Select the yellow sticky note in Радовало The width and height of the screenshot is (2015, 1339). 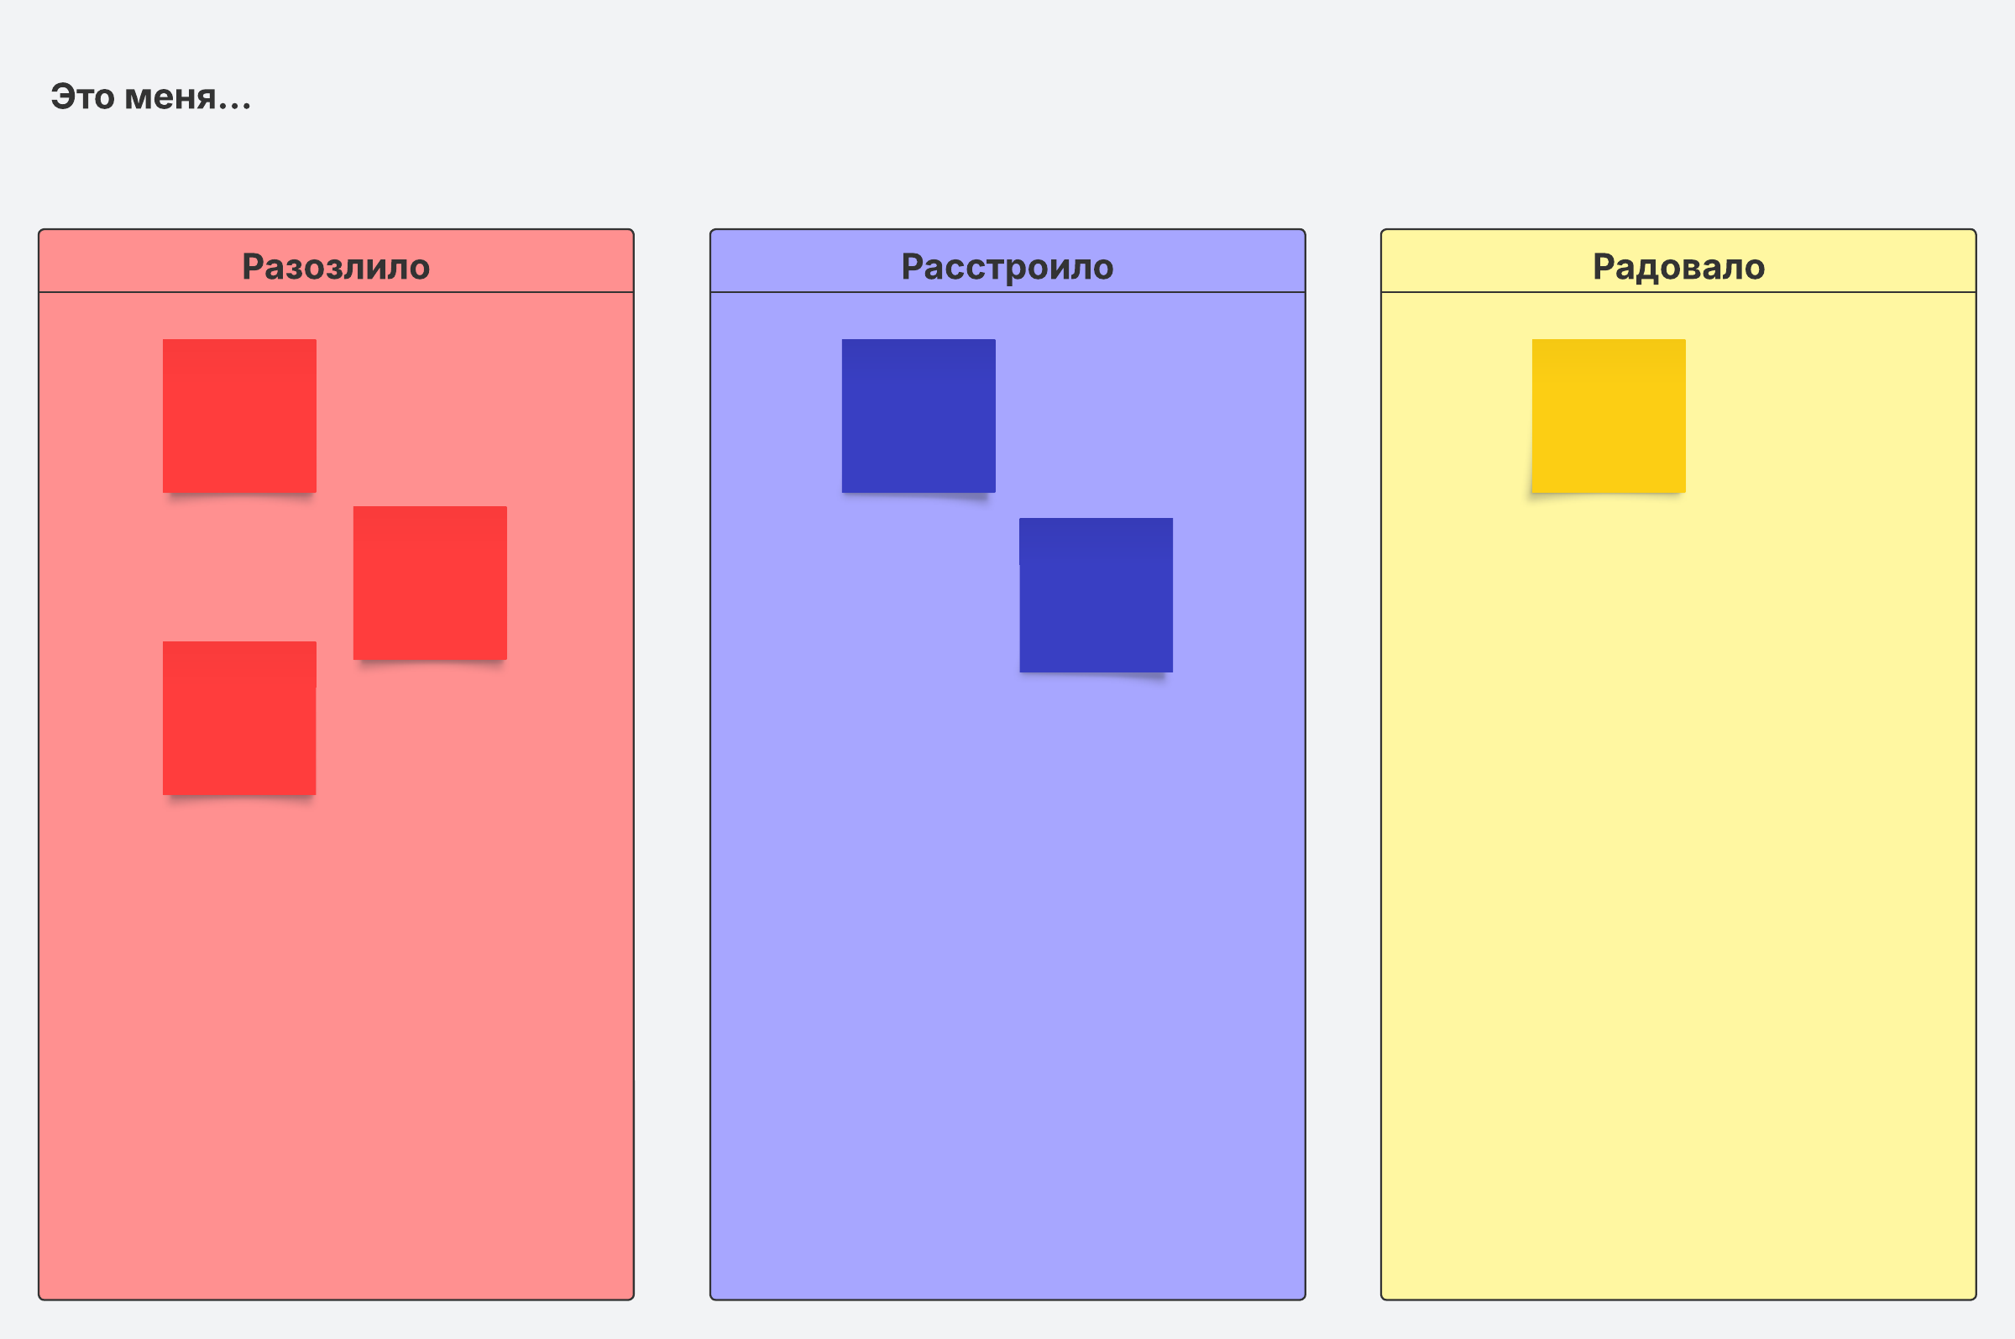(x=1609, y=416)
